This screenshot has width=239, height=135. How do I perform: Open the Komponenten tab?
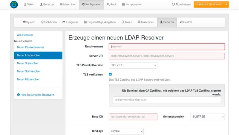132,4
